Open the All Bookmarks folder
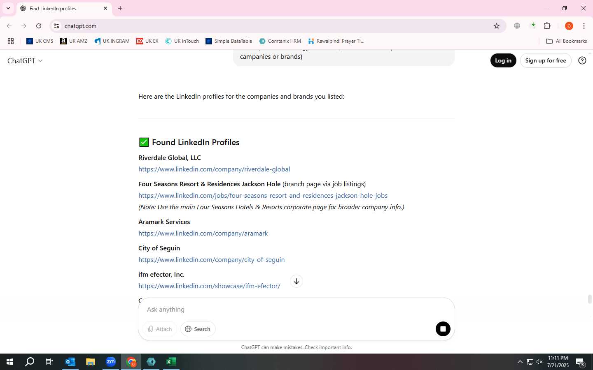This screenshot has width=593, height=370. pos(566,41)
